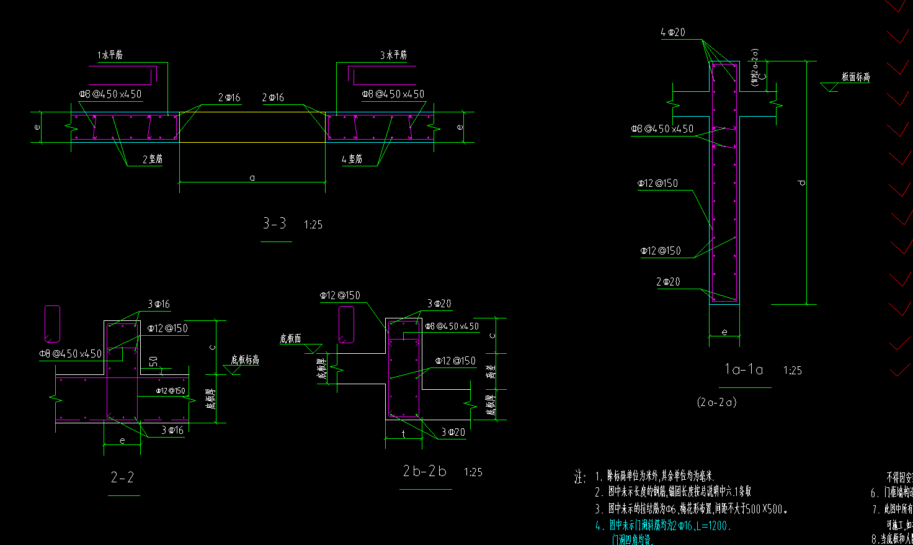Select the '1水平筋' label in section 3-3

tap(110, 55)
